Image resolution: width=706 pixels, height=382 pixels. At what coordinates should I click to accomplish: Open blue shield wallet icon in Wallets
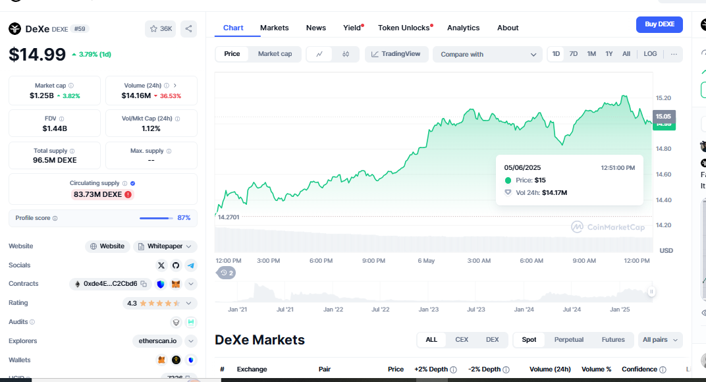[191, 360]
